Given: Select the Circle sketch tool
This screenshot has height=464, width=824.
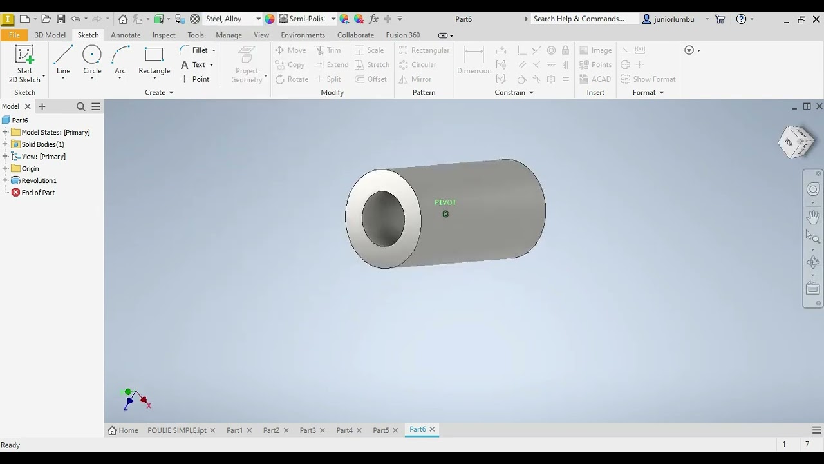Looking at the screenshot, I should pos(92,61).
